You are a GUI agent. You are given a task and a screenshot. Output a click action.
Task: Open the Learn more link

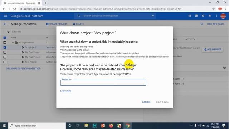tap(66, 91)
